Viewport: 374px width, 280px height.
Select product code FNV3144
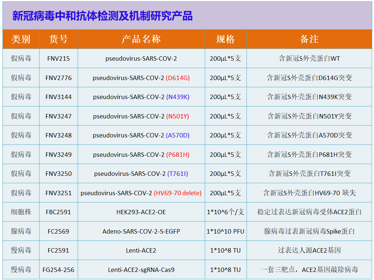[x=59, y=97]
